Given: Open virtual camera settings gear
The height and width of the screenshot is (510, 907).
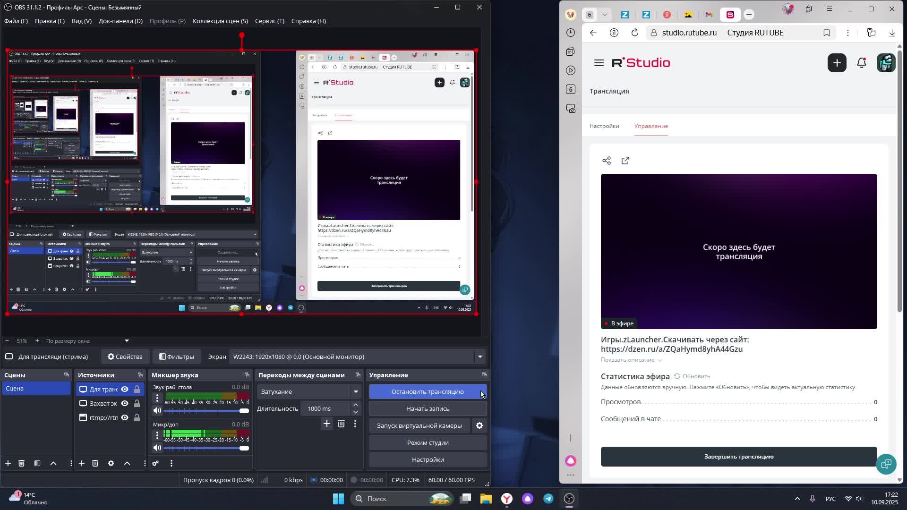Looking at the screenshot, I should tap(479, 425).
